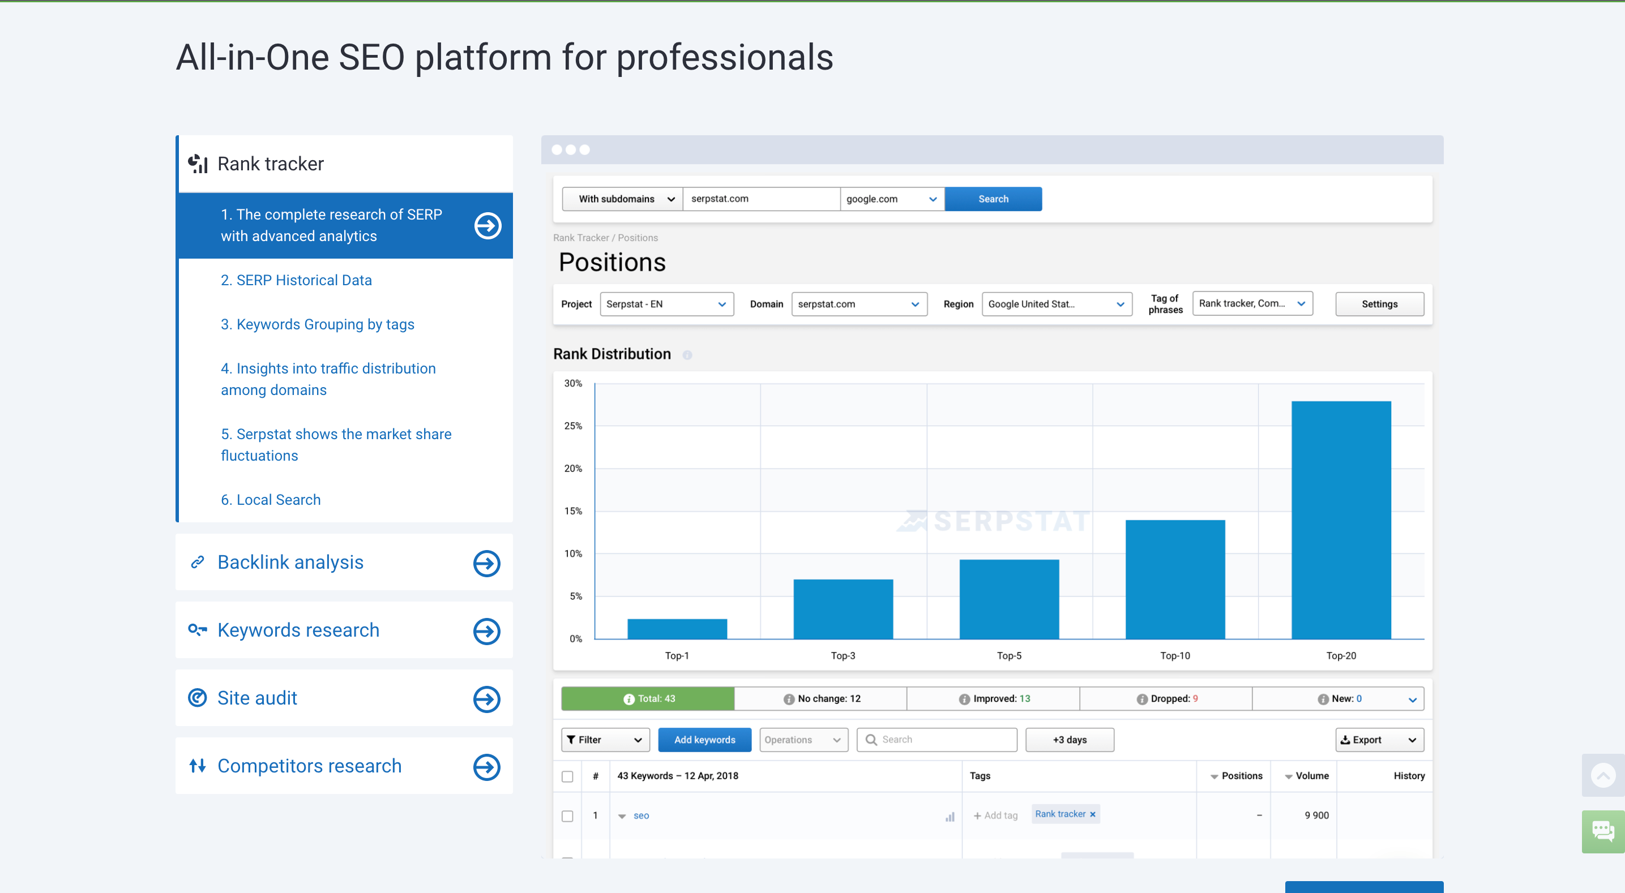The image size is (1625, 893).
Task: Open the Tag of phrases dropdown
Action: tap(1252, 303)
